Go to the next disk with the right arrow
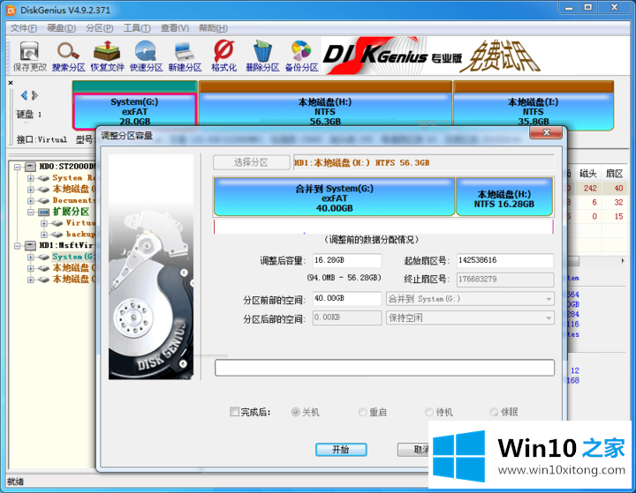Screen dimensions: 636x493 pos(34,95)
